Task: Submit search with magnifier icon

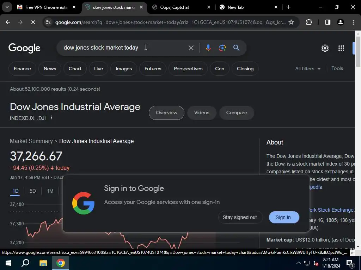Action: [x=236, y=48]
